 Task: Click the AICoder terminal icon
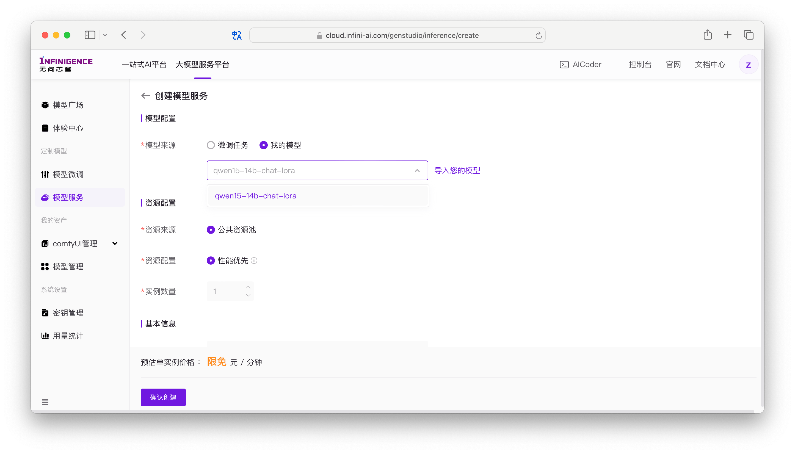point(564,65)
